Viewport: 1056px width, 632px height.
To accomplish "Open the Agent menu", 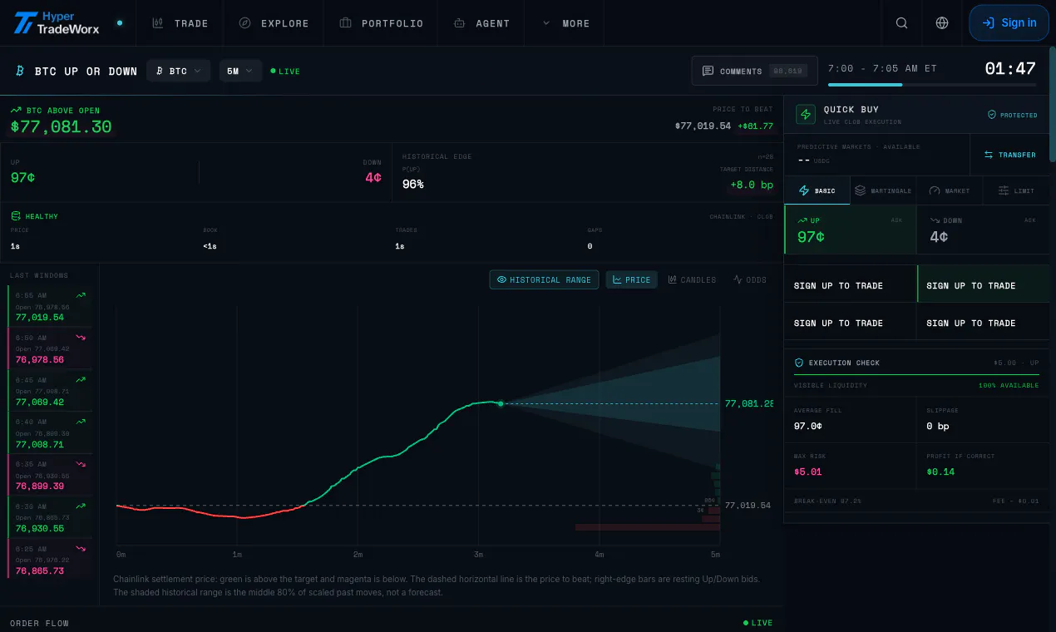I will (x=481, y=23).
